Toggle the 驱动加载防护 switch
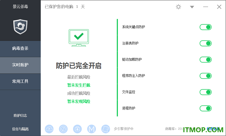 pyautogui.click(x=206, y=60)
